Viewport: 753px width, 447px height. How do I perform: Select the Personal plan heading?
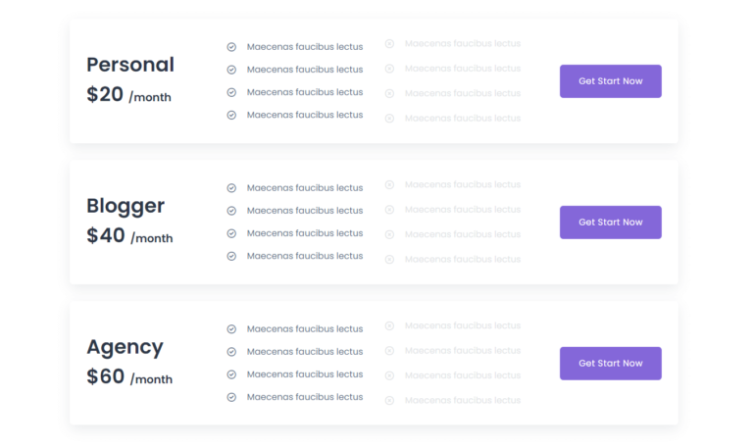click(130, 65)
